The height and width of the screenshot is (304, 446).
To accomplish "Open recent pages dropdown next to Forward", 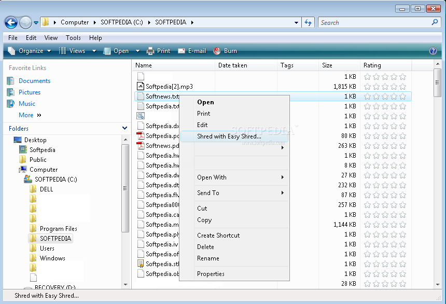I will (x=36, y=22).
